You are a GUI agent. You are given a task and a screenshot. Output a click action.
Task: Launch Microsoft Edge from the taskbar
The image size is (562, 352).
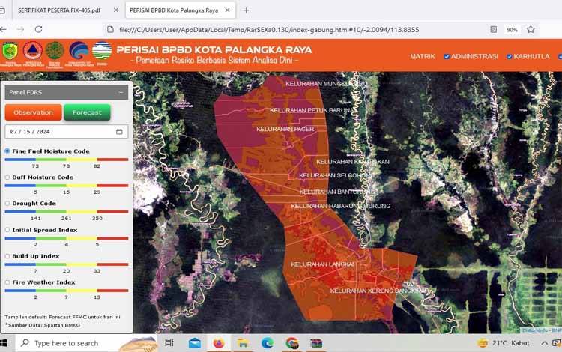[268, 343]
